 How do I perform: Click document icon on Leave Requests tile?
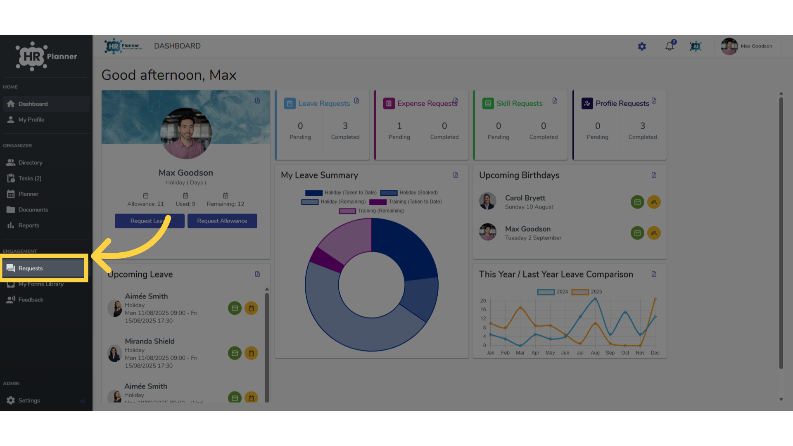[356, 101]
